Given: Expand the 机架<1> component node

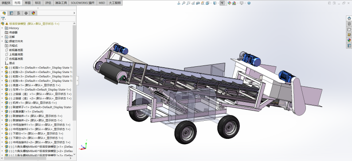Looking at the screenshot, I should [x=2, y=103].
